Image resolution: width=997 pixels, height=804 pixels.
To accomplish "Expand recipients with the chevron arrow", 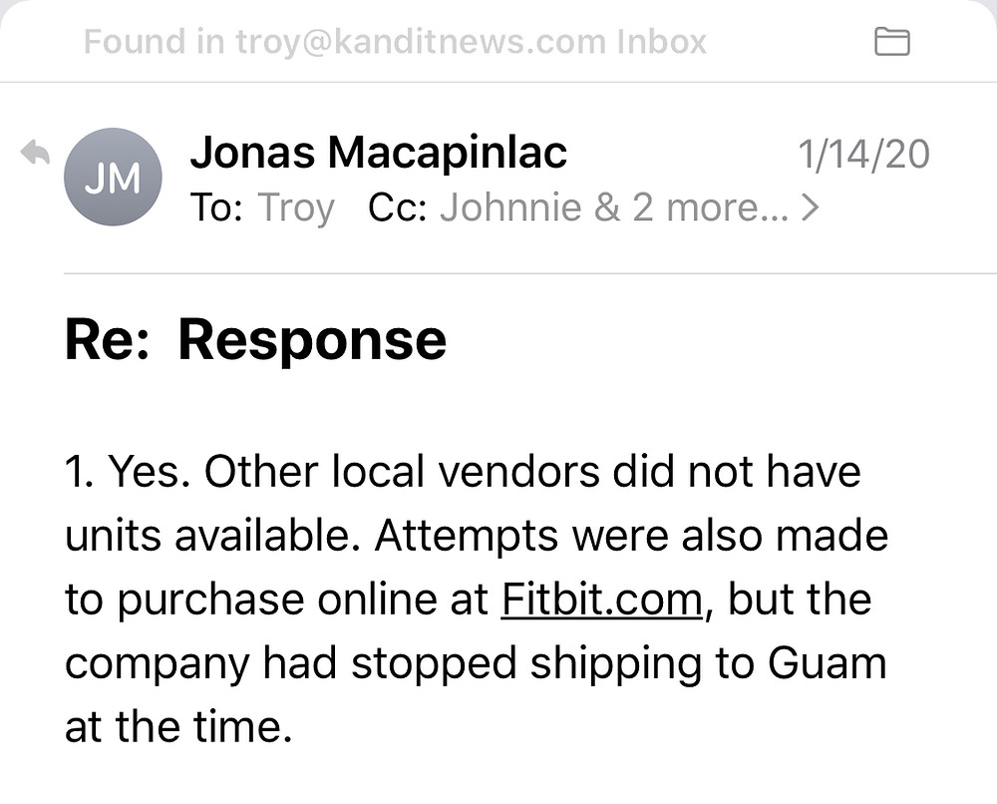I will coord(810,208).
